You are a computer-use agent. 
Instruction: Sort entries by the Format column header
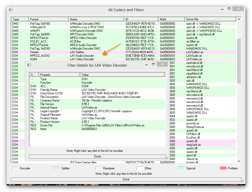[x=48, y=19]
